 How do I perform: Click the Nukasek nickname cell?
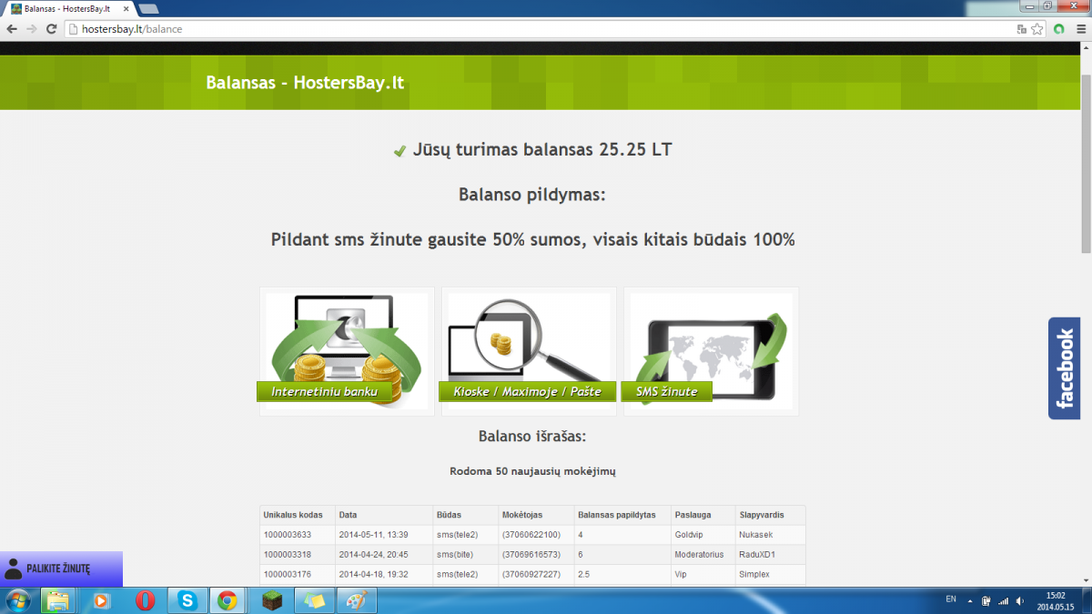tap(756, 535)
